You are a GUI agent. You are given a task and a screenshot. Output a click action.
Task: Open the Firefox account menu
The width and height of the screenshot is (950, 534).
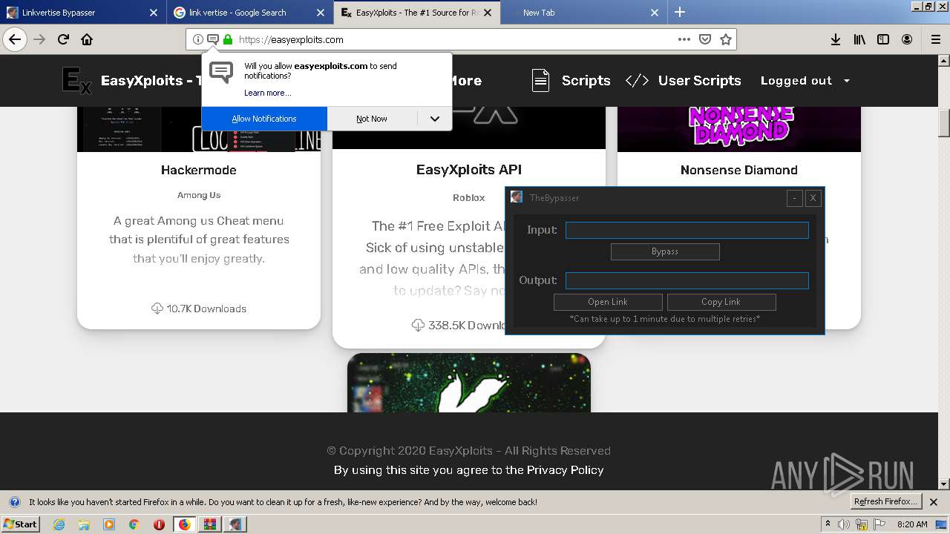click(x=907, y=39)
